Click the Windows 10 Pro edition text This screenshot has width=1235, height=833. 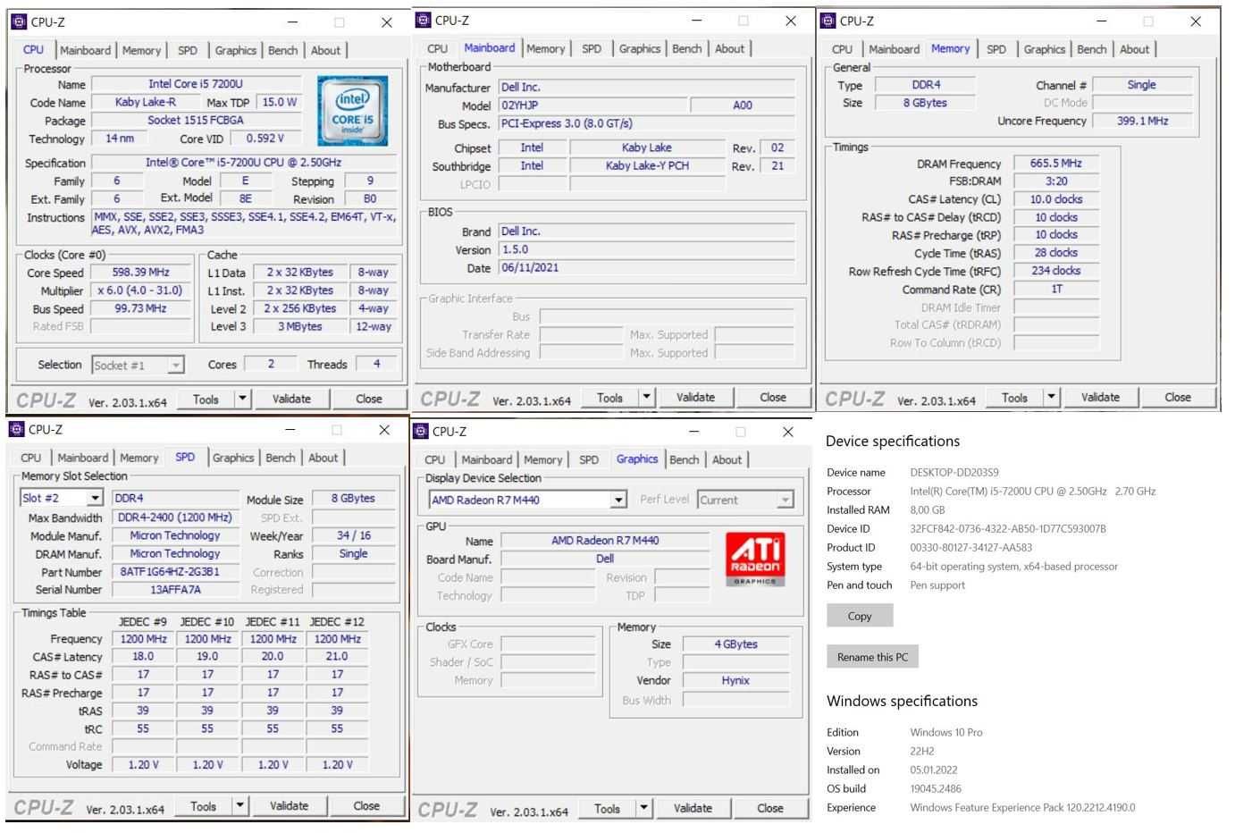point(946,732)
